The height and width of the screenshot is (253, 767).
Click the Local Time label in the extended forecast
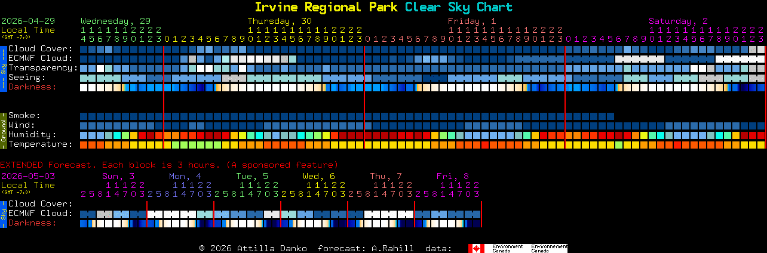pos(28,185)
